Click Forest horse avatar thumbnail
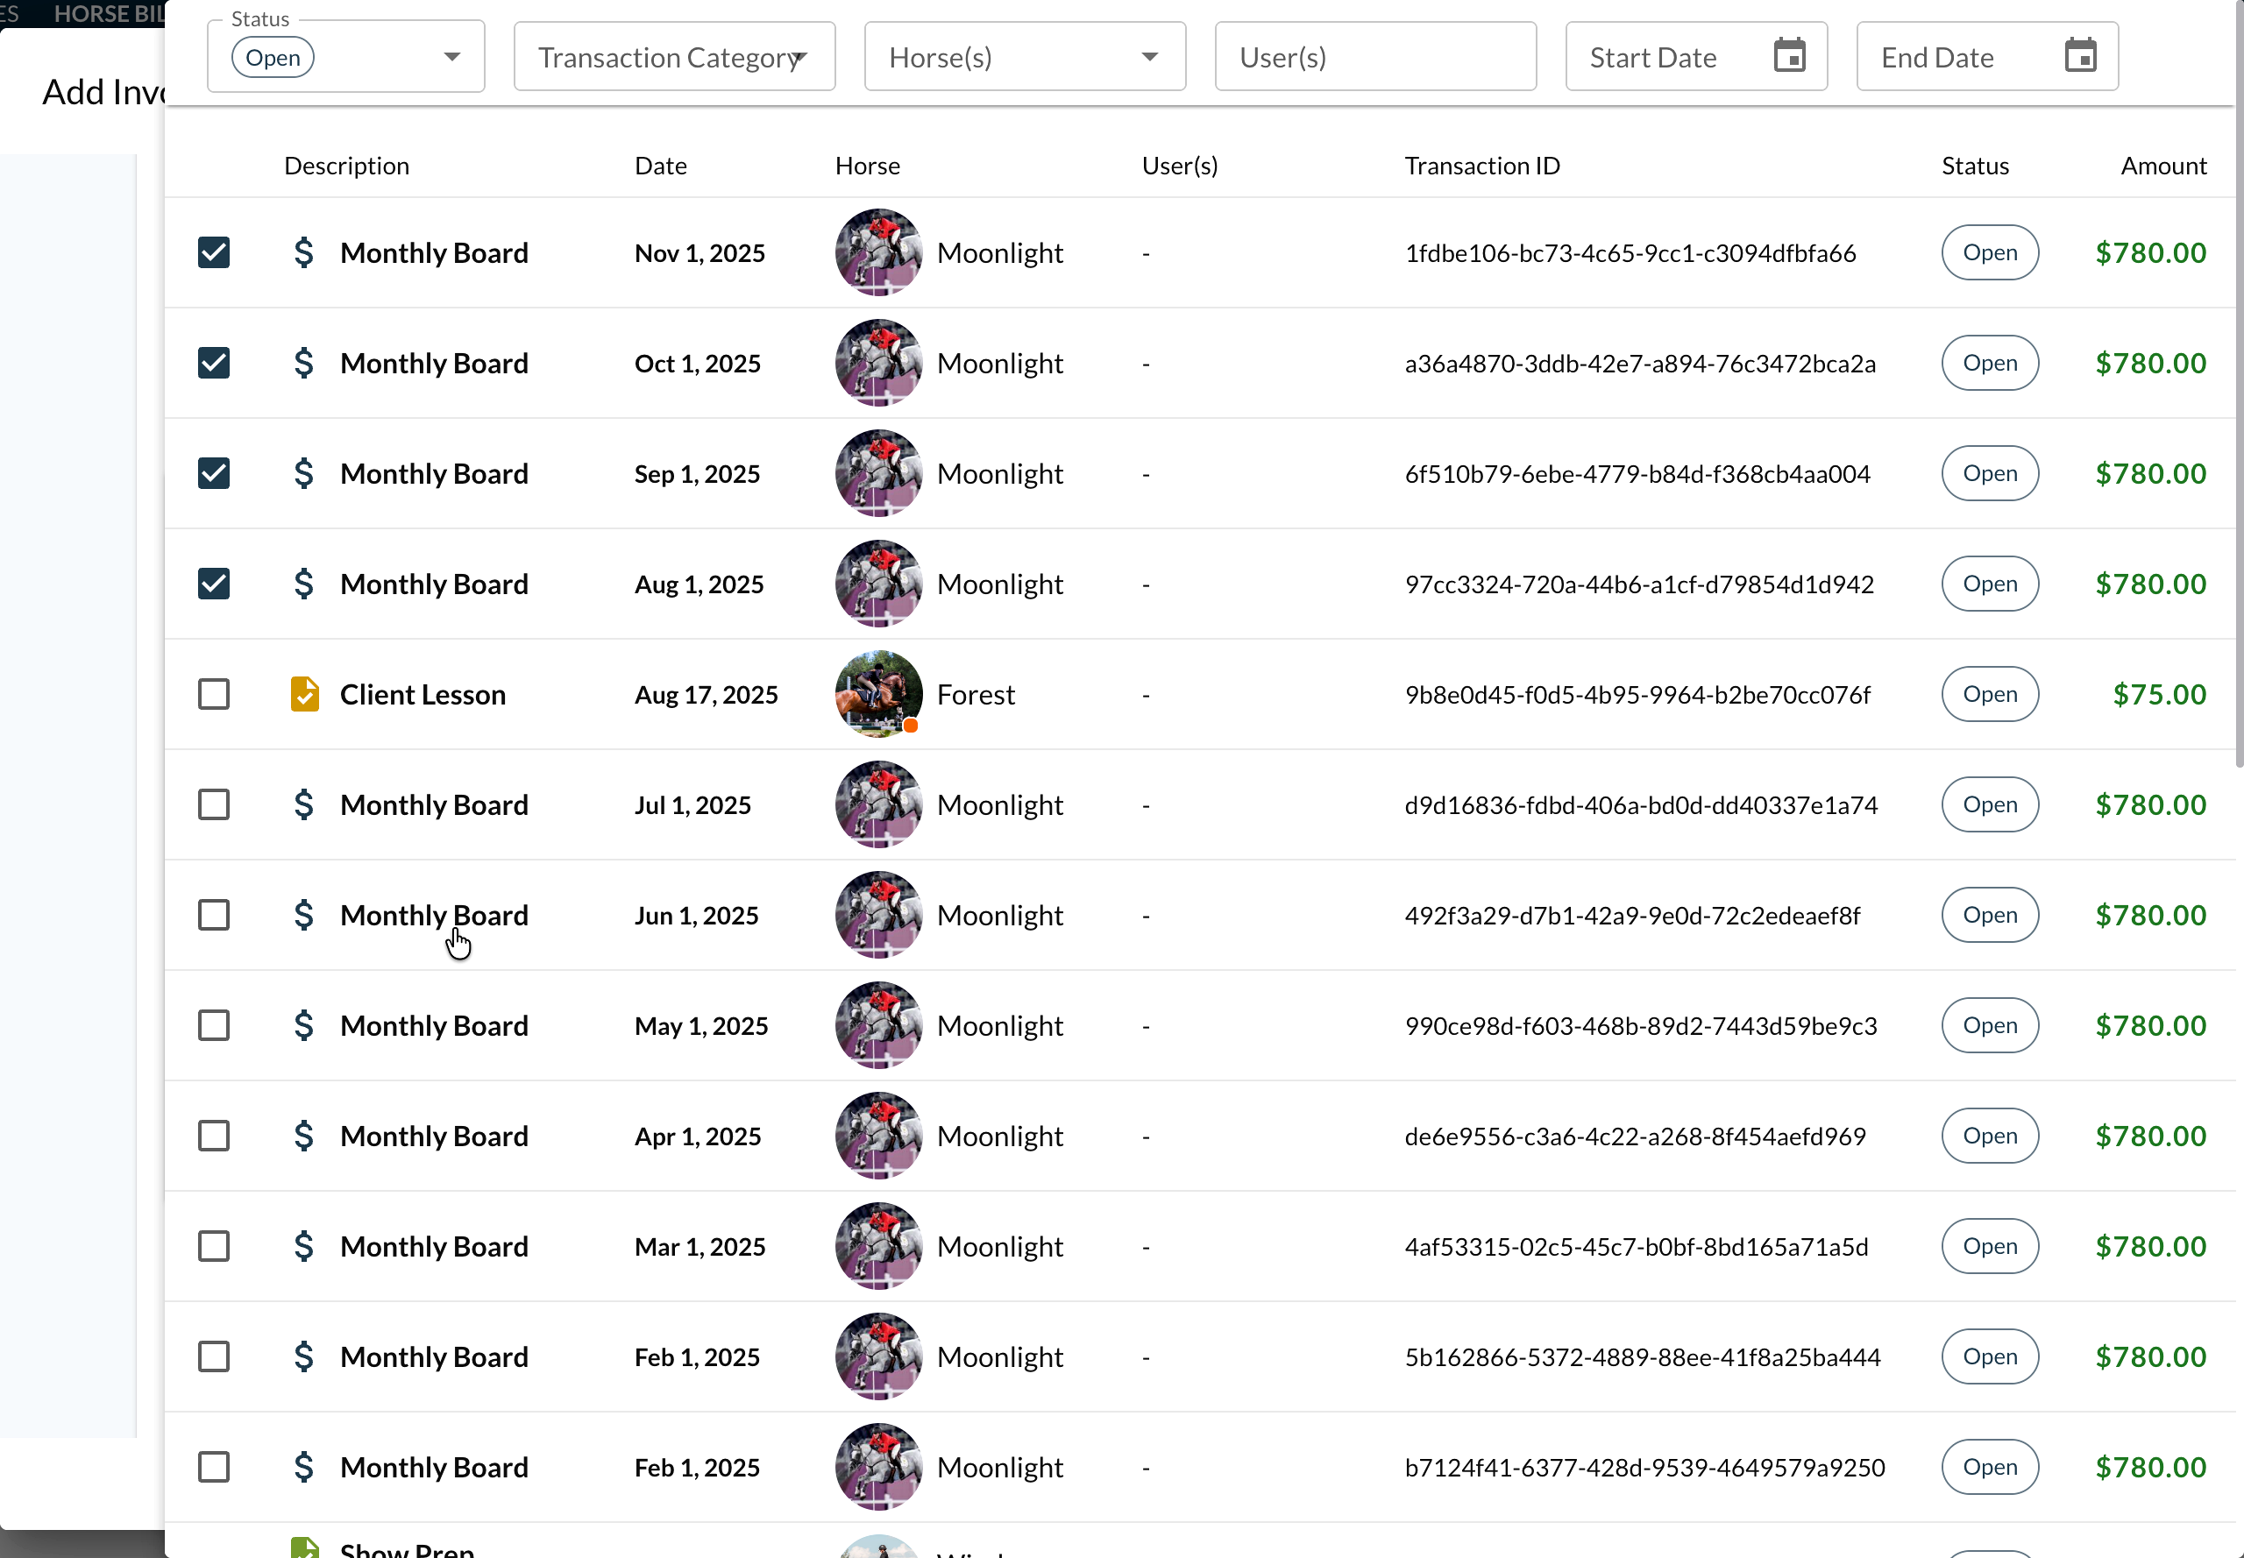 coord(877,694)
